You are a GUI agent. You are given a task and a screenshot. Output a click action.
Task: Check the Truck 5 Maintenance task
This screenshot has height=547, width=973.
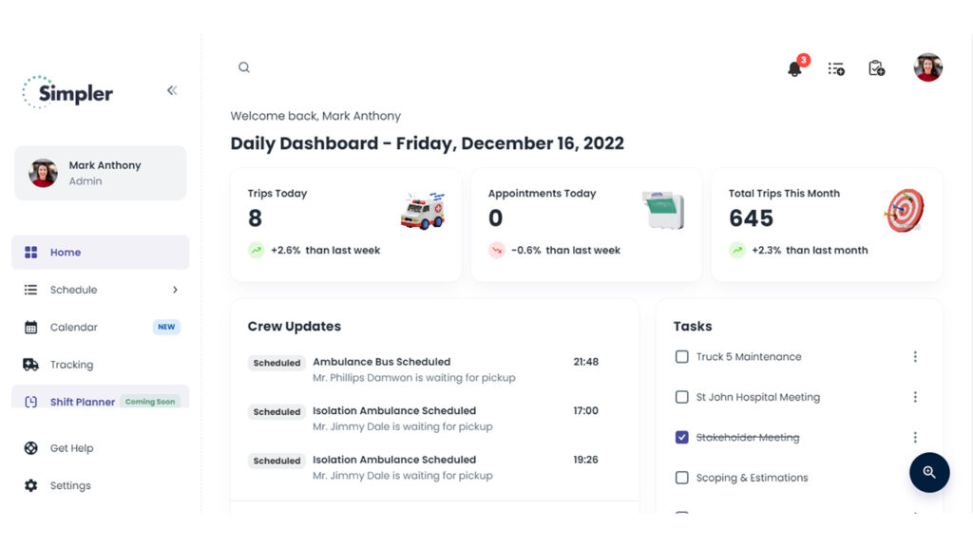(682, 356)
